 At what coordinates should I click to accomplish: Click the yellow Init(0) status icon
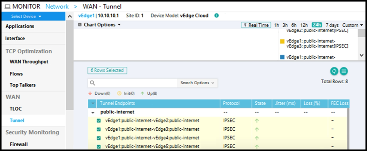click(119, 93)
